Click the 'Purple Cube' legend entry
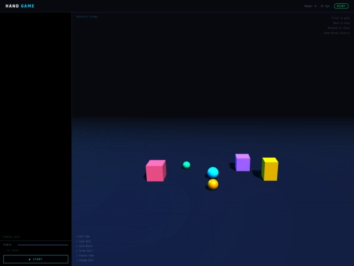 [x=85, y=255]
